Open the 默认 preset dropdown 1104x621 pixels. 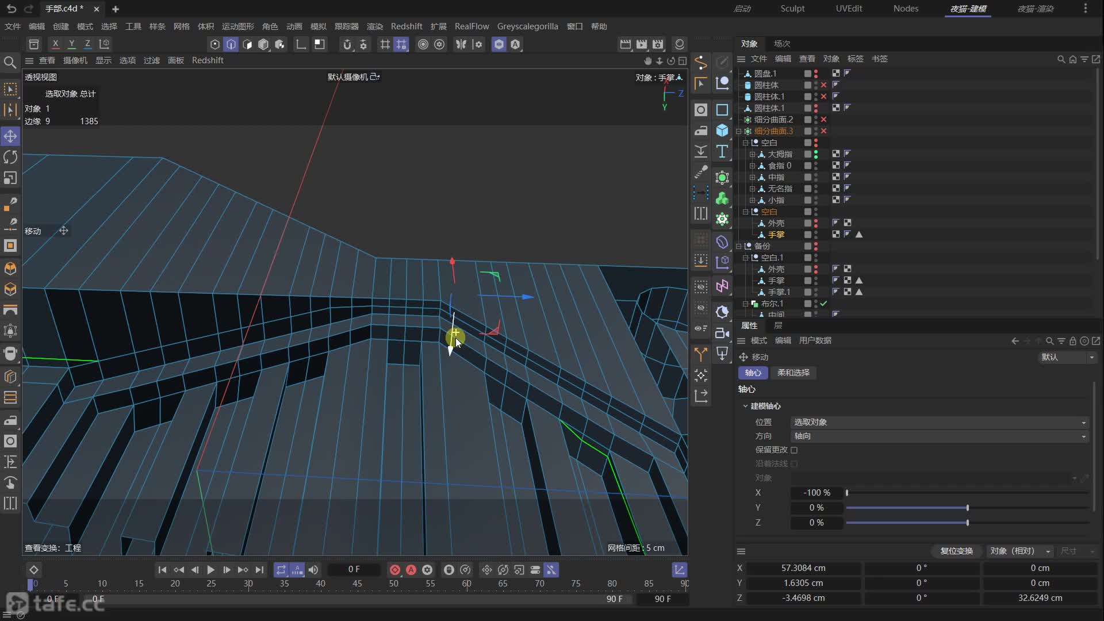[1067, 357]
